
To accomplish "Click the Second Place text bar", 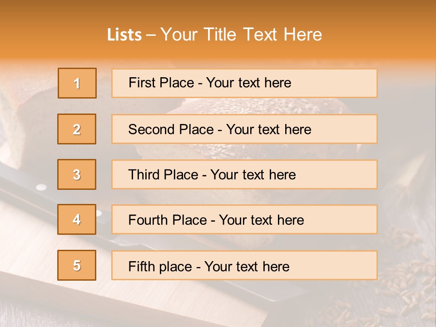I will click(x=244, y=129).
